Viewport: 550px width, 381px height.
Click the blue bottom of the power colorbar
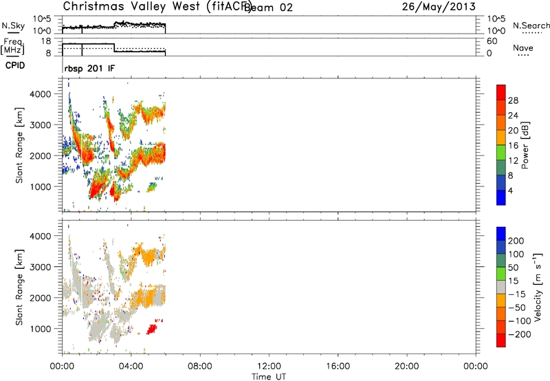click(x=501, y=197)
